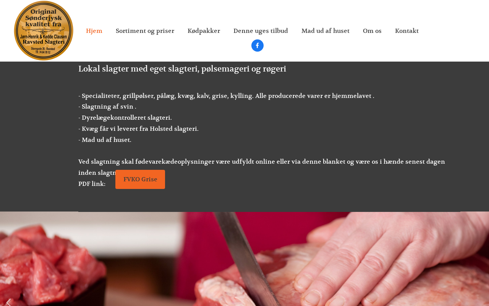The height and width of the screenshot is (306, 489).
Task: Click the Mad ud af huset bullet text
Action: (x=105, y=140)
